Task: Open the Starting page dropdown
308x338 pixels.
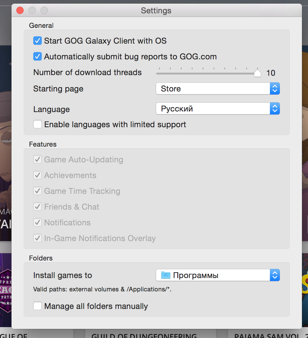Action: (x=218, y=89)
